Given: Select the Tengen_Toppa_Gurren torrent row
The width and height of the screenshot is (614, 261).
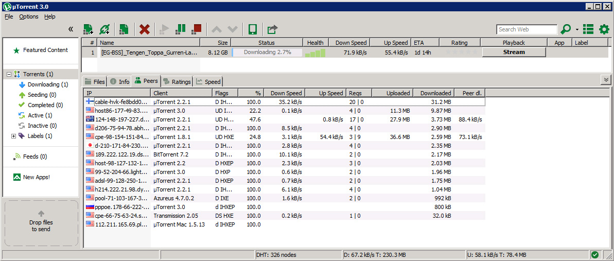Looking at the screenshot, I should (x=345, y=52).
